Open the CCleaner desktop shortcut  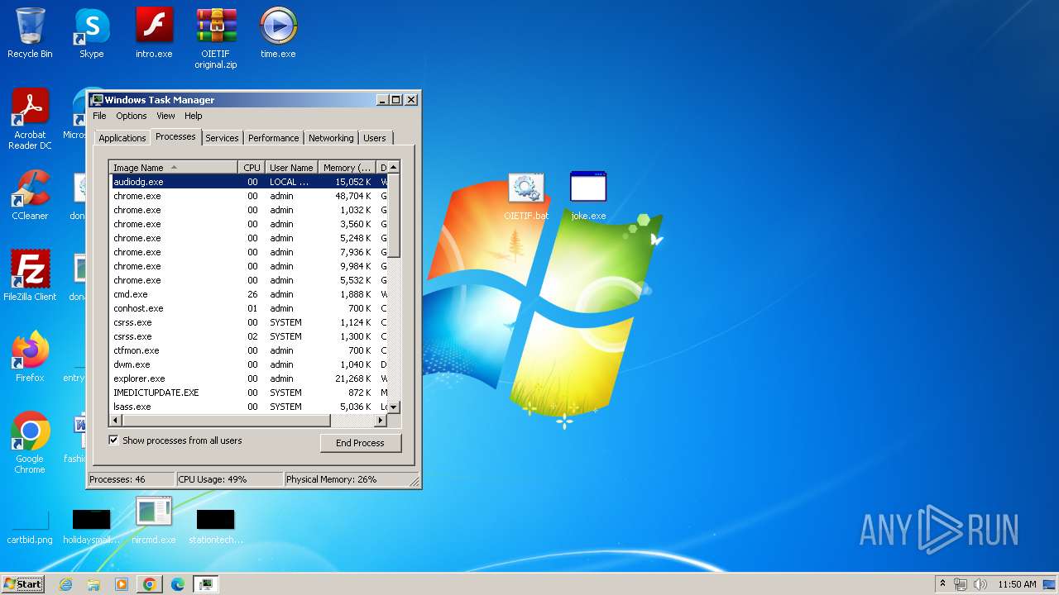coord(30,195)
